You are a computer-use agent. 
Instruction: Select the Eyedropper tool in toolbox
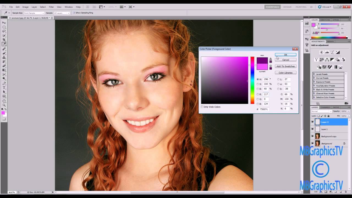click(4, 44)
